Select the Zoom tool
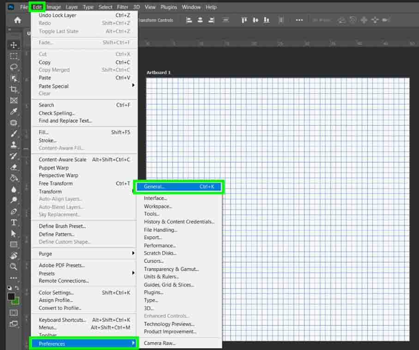 click(14, 266)
